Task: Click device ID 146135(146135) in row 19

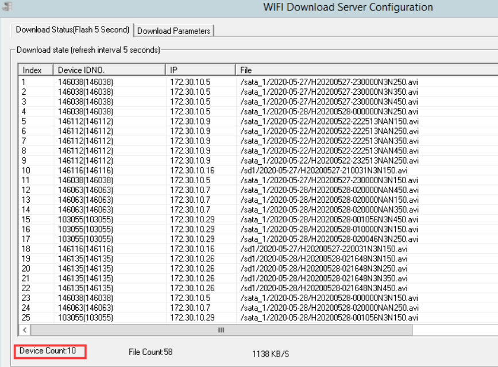Action: 86,259
